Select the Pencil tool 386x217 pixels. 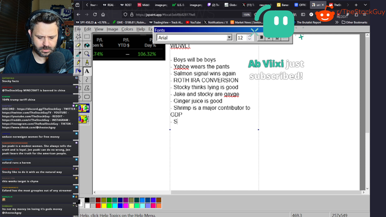tap(78, 63)
